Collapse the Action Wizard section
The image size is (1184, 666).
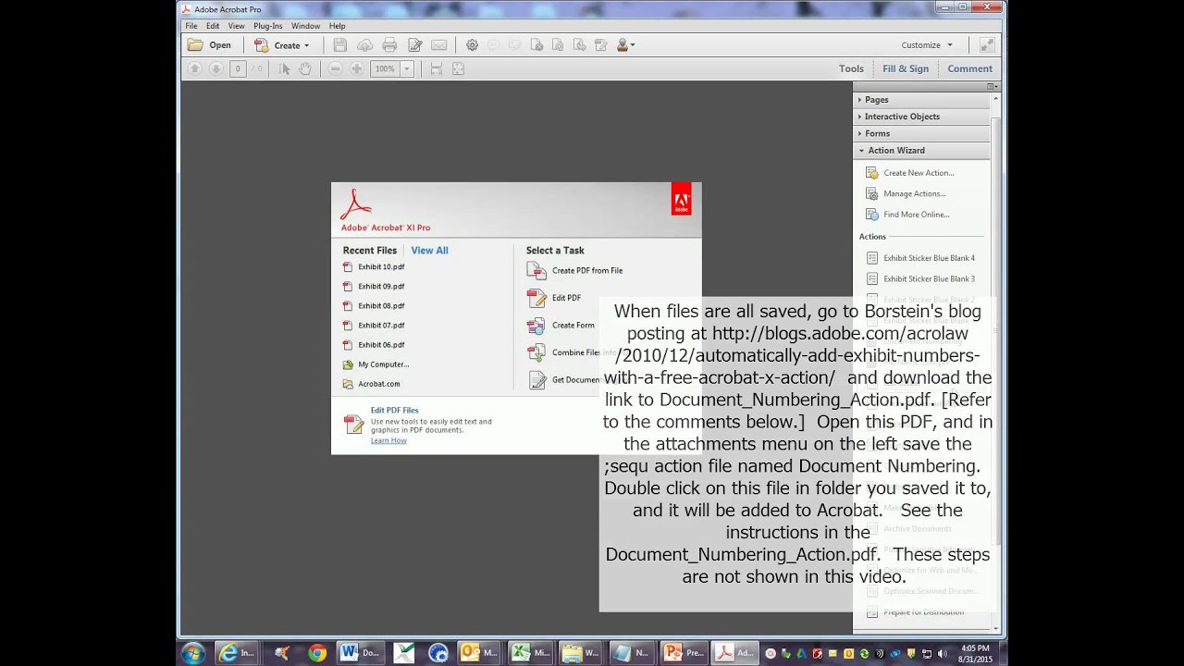point(920,150)
